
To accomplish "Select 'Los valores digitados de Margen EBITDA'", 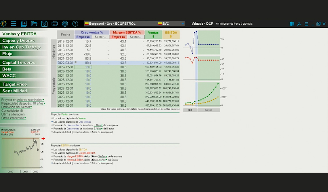I will [x=52, y=153].
